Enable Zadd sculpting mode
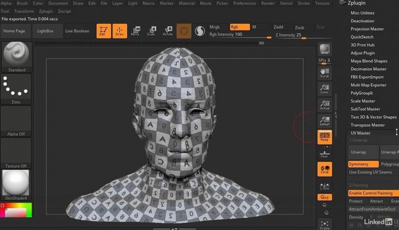The width and height of the screenshot is (399, 230). tap(278, 27)
